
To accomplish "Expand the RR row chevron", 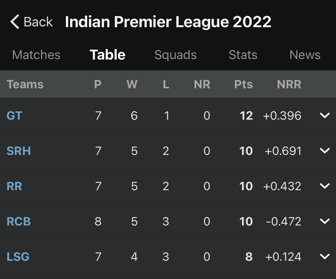I will click(325, 186).
